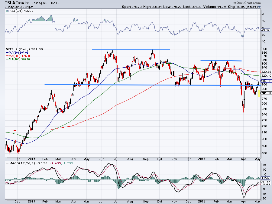Image resolution: width=272 pixels, height=204 pixels.
Task: Click the Nov label under the MACD panel
Action: click(x=174, y=201)
